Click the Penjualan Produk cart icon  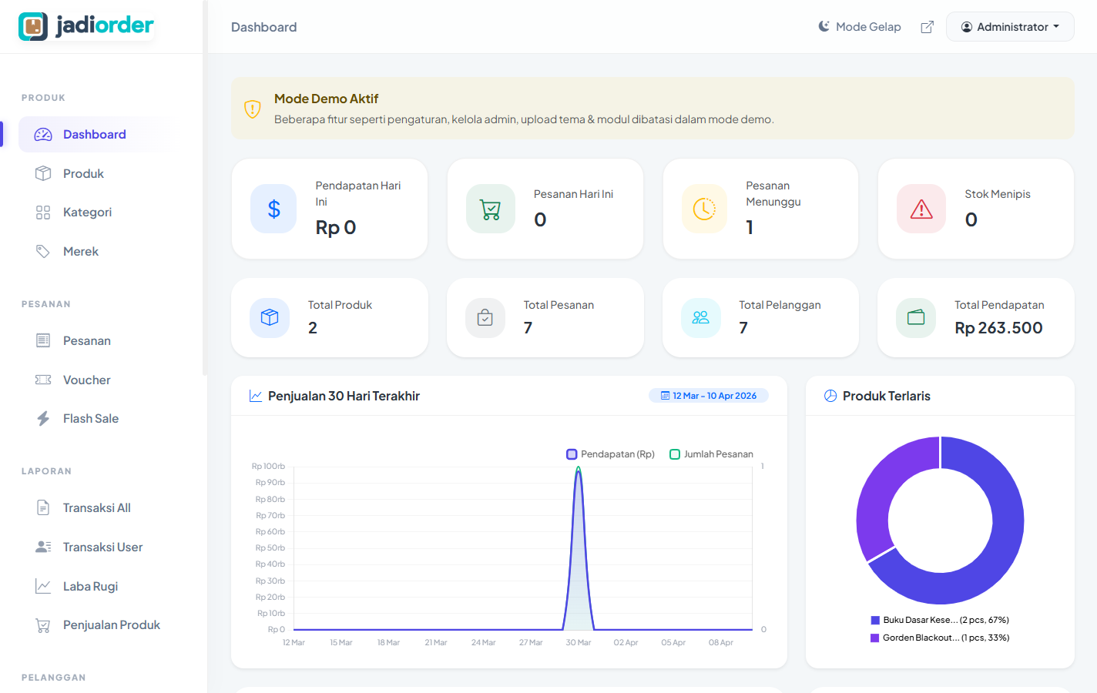42,624
